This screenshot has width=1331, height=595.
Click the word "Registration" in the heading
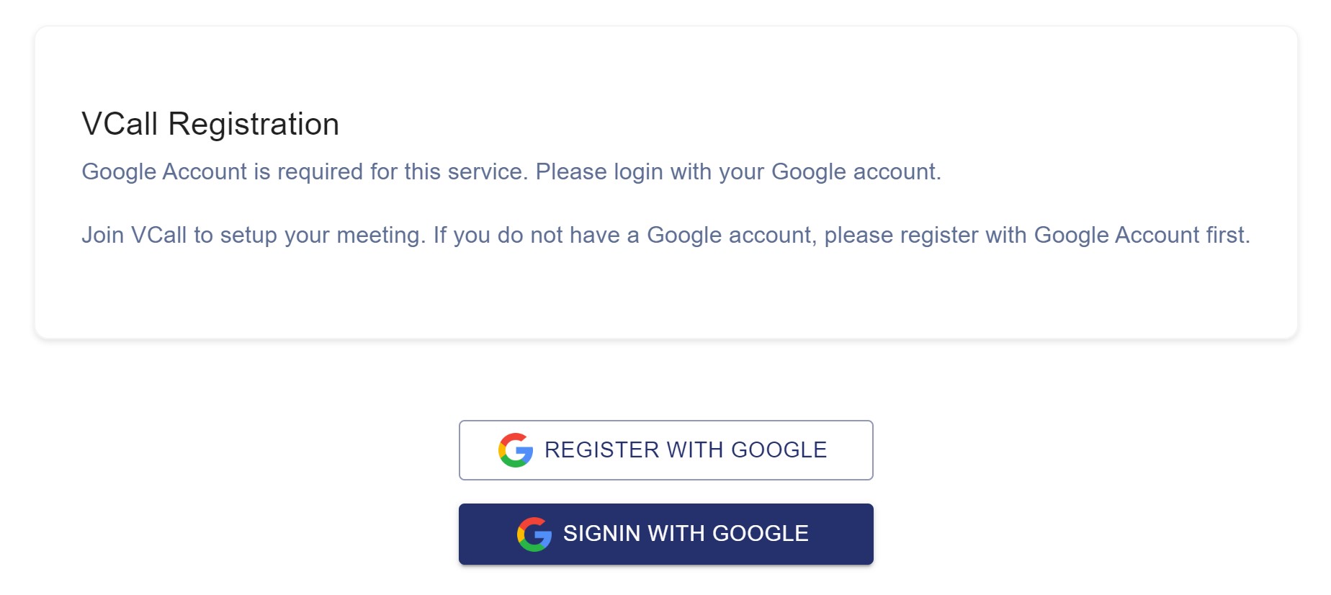tap(254, 124)
